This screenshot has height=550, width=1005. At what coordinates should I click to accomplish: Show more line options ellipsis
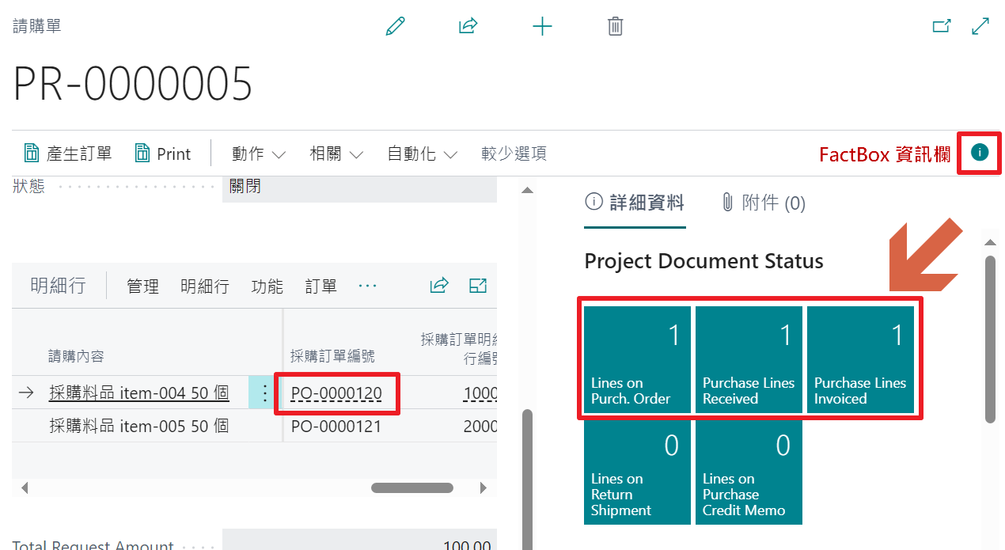[x=367, y=286]
